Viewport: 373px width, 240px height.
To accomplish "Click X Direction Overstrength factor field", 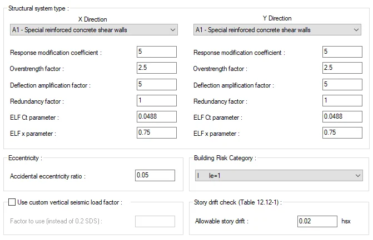I will [157, 68].
